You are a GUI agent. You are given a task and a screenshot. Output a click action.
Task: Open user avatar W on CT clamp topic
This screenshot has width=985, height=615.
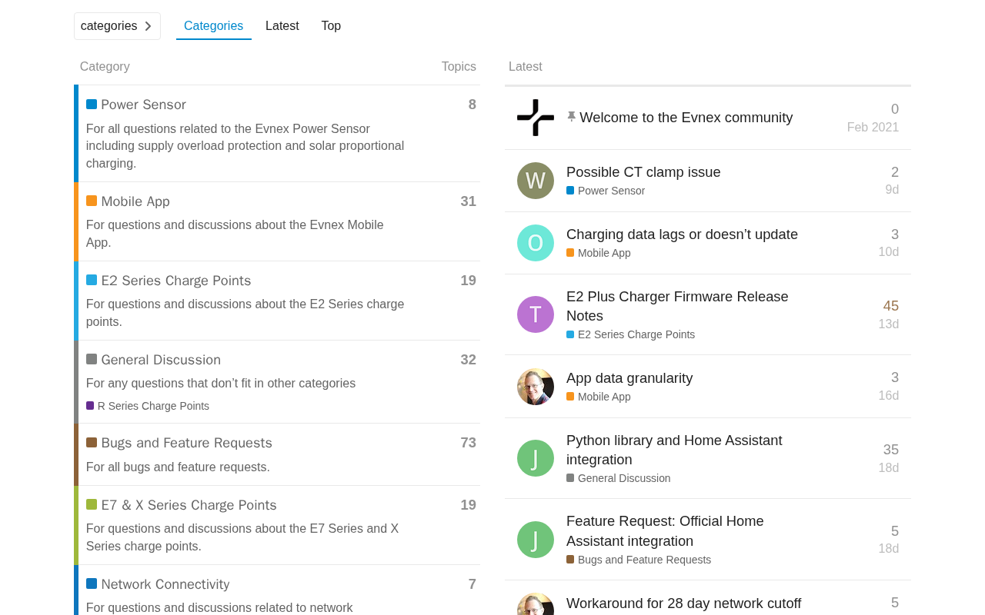[536, 181]
